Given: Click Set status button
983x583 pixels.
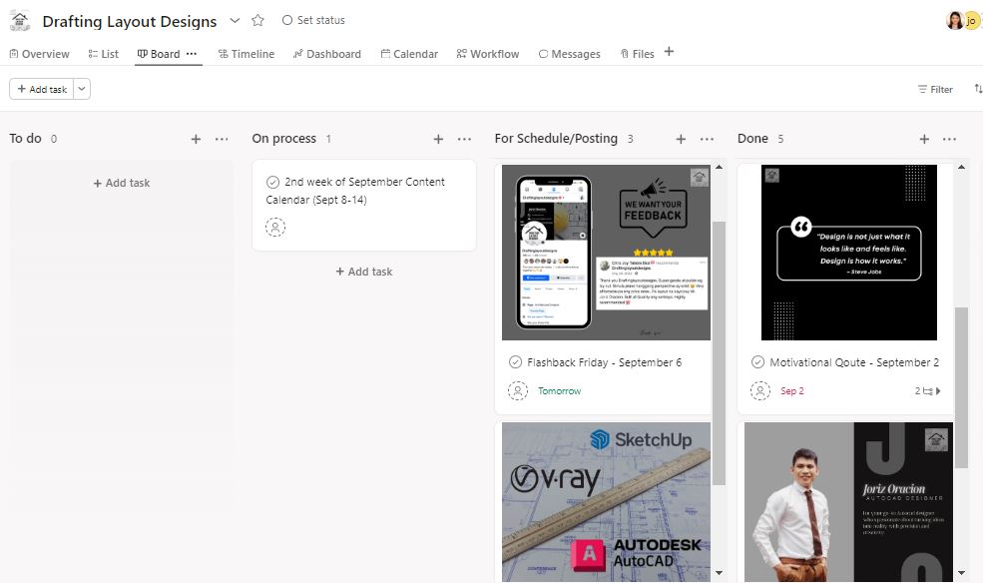Looking at the screenshot, I should tap(313, 20).
